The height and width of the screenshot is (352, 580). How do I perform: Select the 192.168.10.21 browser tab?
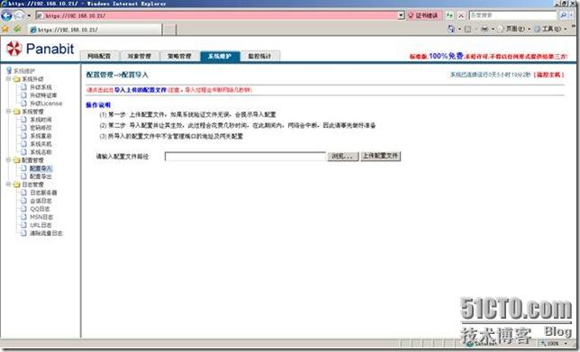(95, 30)
